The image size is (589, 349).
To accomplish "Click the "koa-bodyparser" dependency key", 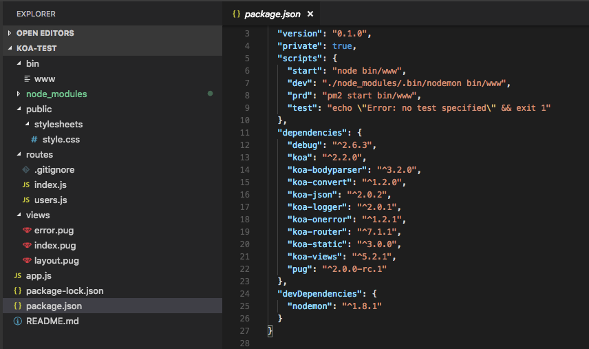I will 327,170.
